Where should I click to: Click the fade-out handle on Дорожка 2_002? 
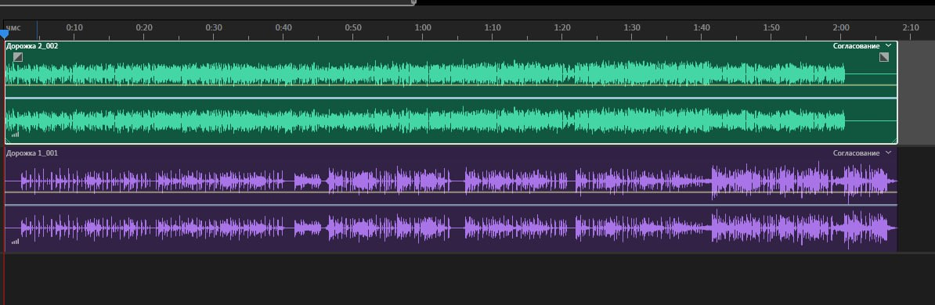(x=884, y=57)
